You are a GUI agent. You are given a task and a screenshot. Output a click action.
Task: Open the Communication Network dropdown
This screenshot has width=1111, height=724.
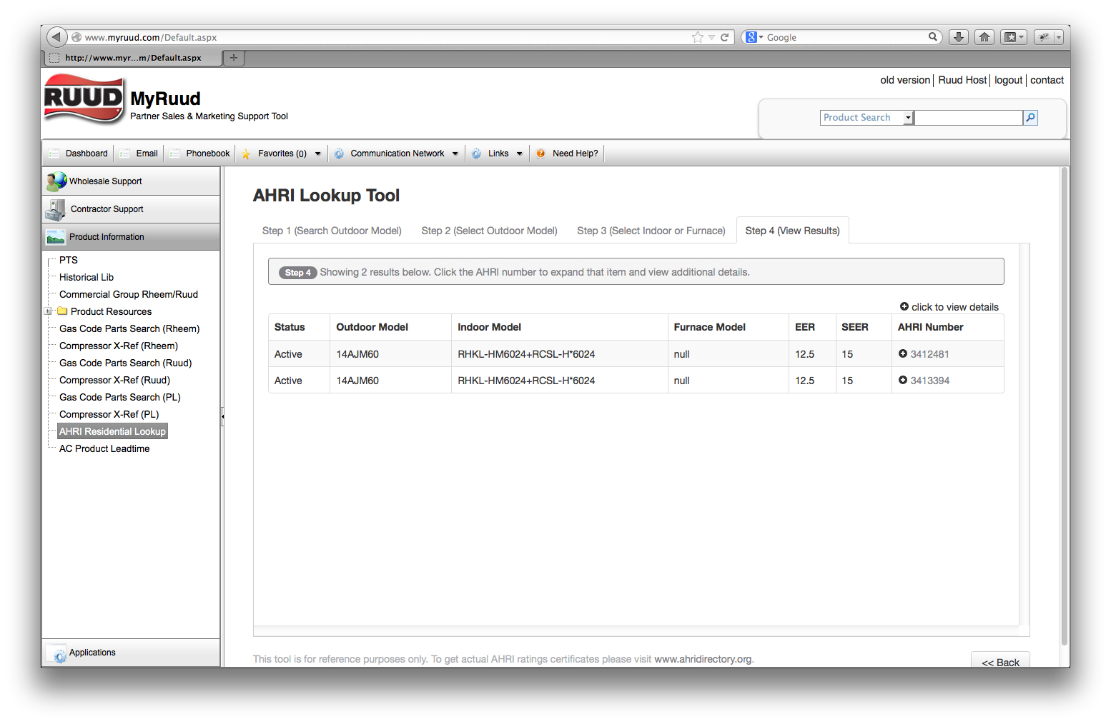point(455,153)
